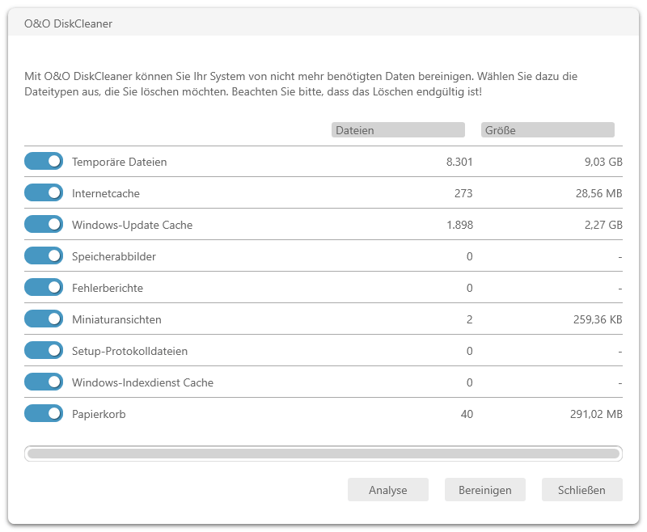Toggle Setup-Protokolldateien off
Image resolution: width=647 pixels, height=532 pixels.
point(44,351)
